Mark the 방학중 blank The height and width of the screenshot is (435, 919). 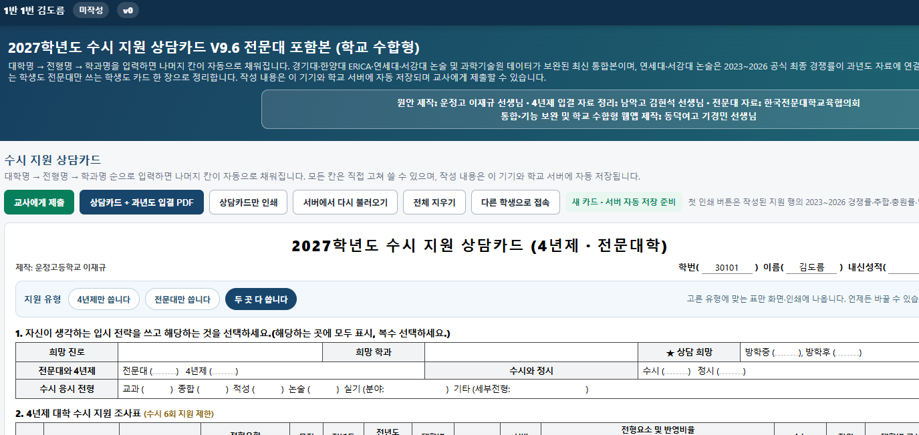787,353
